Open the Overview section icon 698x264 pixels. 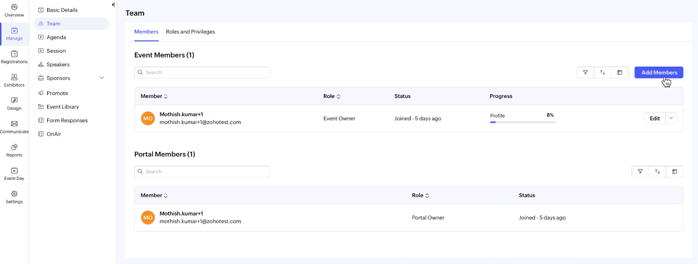click(14, 7)
